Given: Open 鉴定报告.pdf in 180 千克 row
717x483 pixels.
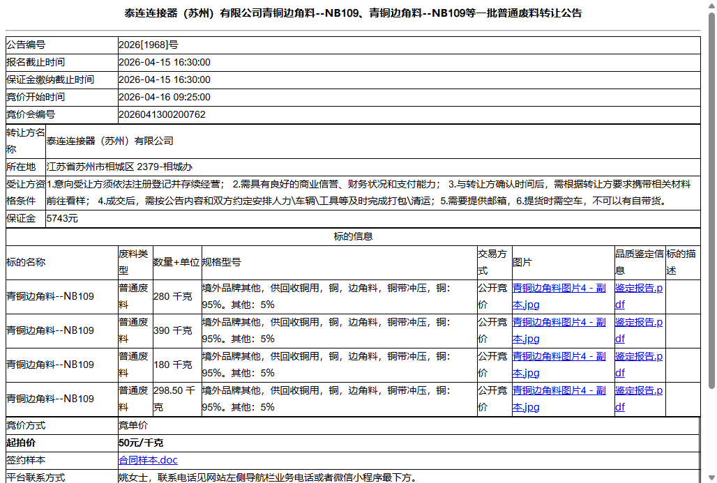Looking at the screenshot, I should pos(638,365).
